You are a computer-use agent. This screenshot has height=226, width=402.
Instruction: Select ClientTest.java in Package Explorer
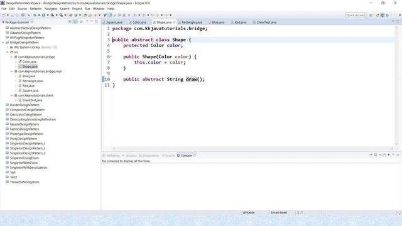(x=32, y=100)
